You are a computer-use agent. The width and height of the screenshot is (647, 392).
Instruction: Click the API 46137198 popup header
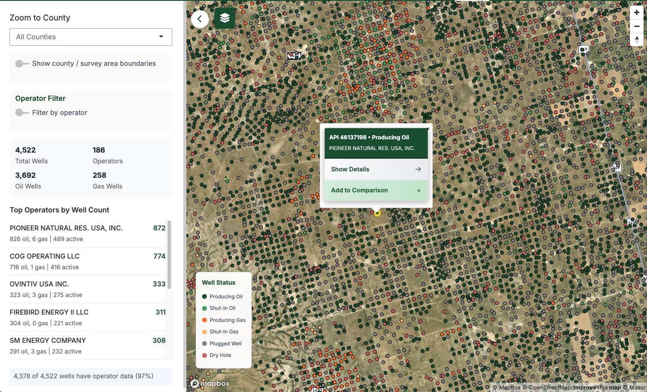376,143
